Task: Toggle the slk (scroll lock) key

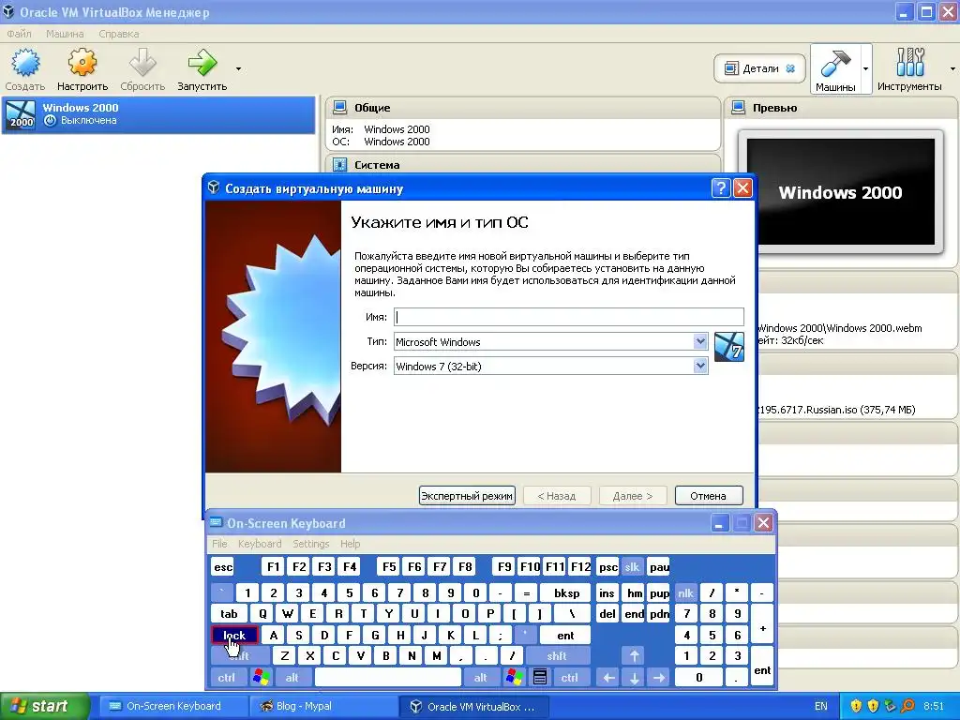Action: click(632, 567)
